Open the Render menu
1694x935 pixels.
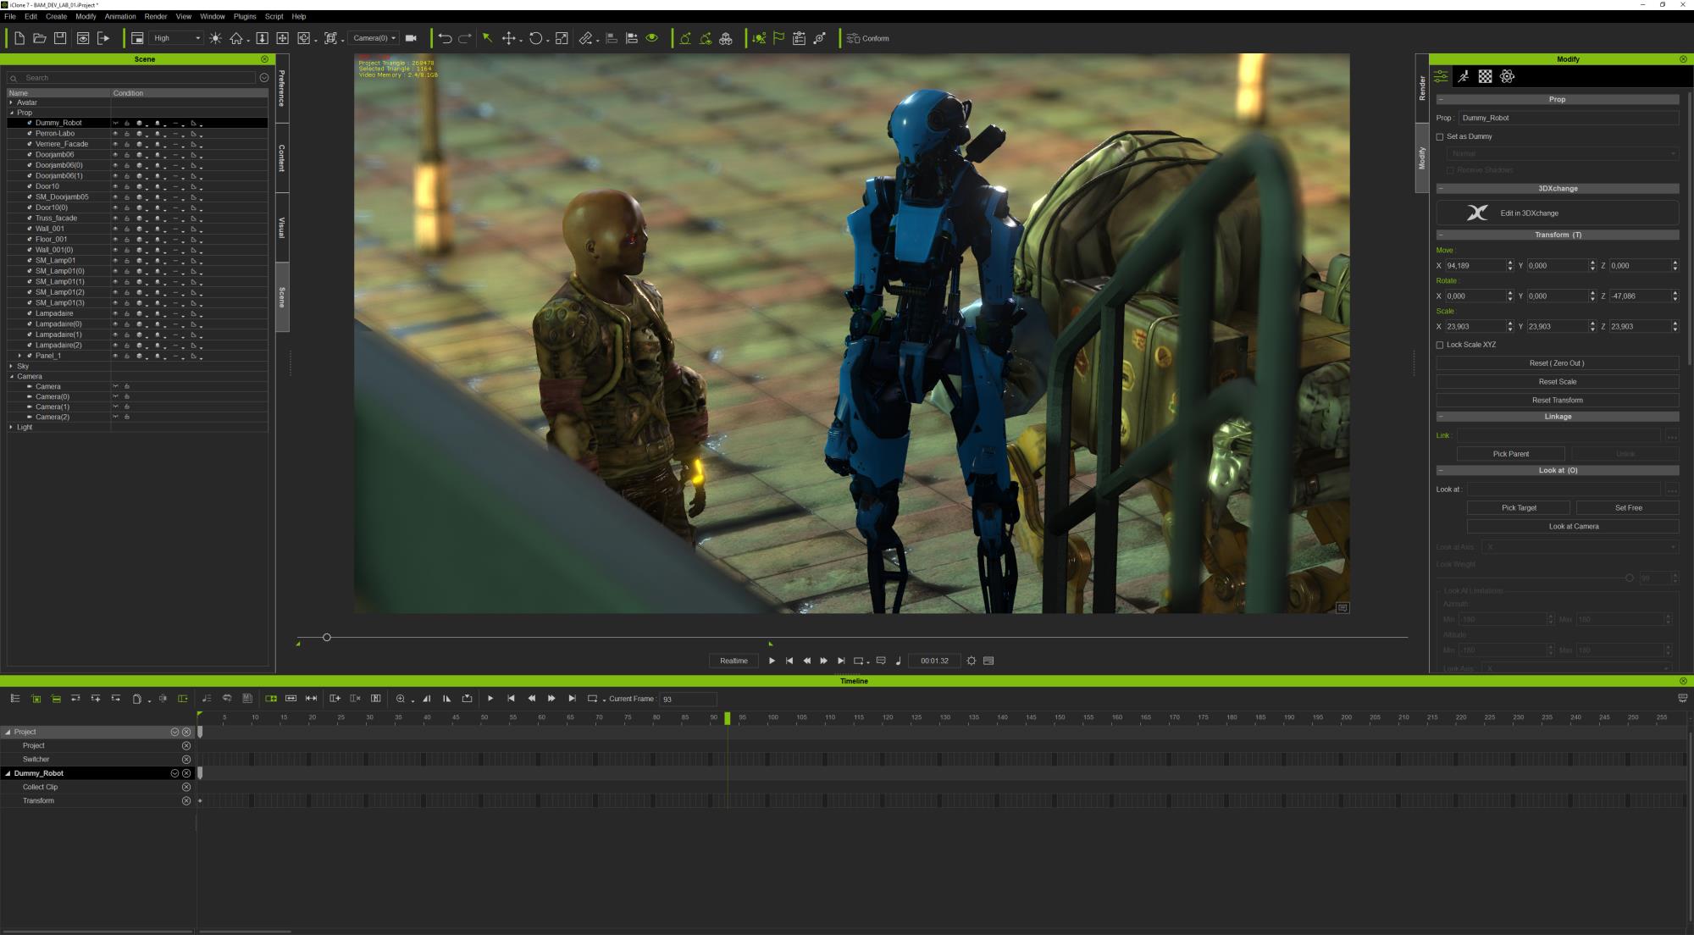156,16
